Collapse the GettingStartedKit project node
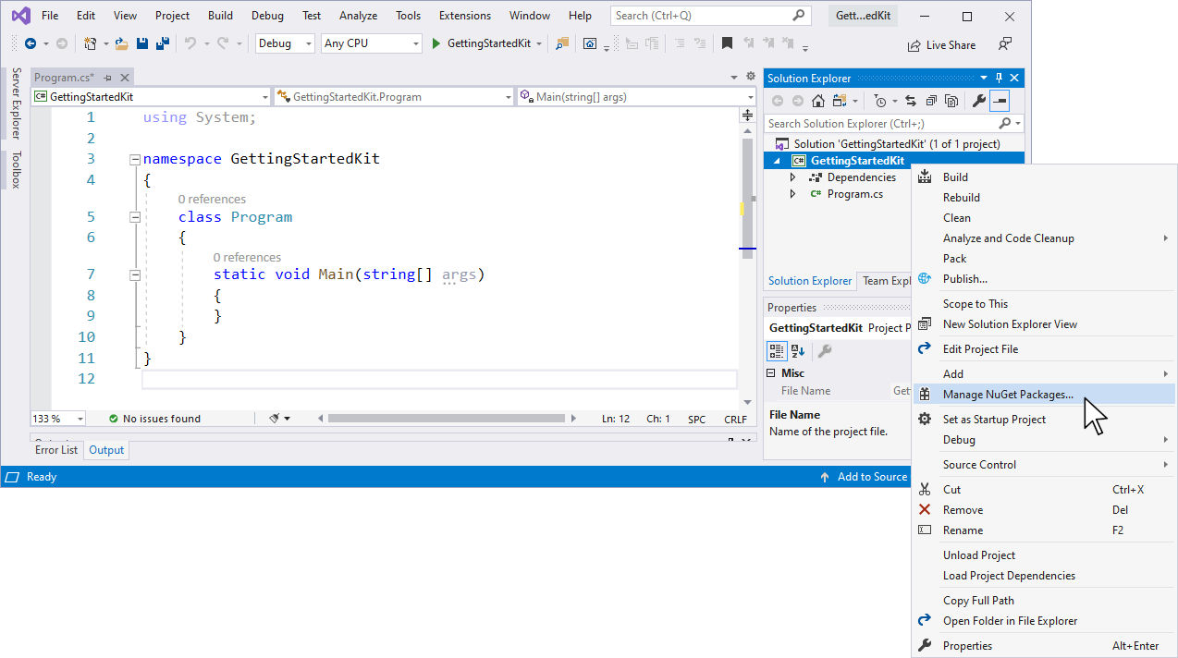This screenshot has height=658, width=1178. 776,160
